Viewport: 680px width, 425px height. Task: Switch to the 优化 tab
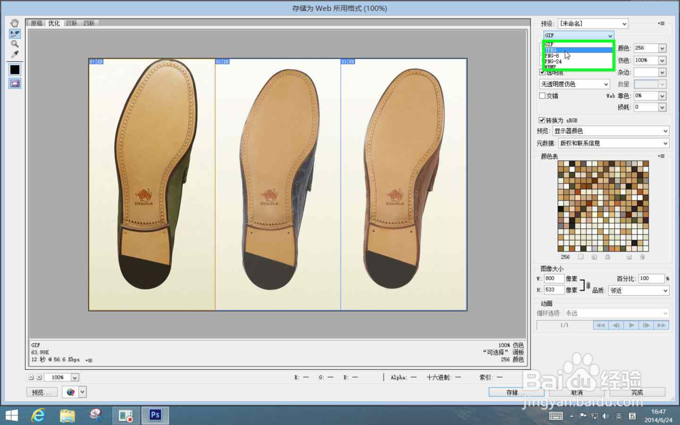pos(54,23)
